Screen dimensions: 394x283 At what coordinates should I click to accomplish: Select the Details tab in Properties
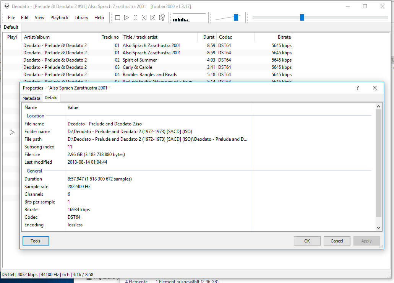(x=51, y=98)
